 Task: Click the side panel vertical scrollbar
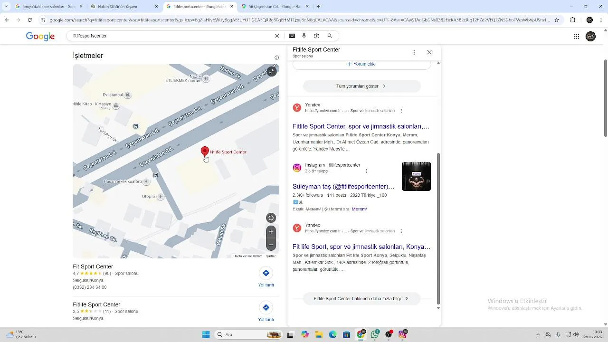tap(438, 228)
